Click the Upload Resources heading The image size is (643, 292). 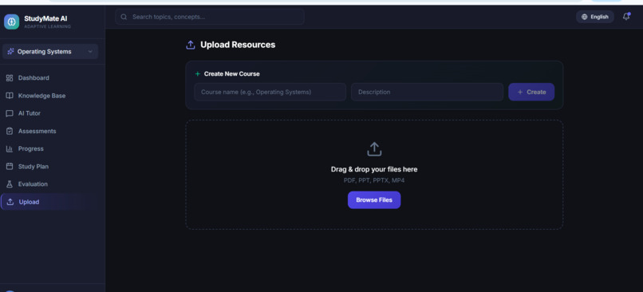click(238, 45)
